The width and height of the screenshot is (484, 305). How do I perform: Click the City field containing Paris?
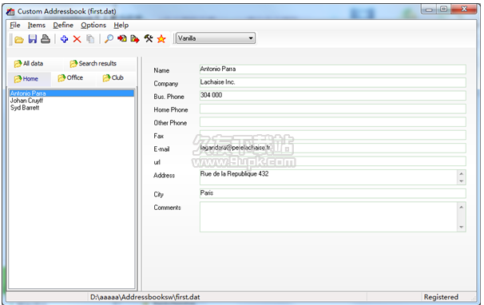333,193
